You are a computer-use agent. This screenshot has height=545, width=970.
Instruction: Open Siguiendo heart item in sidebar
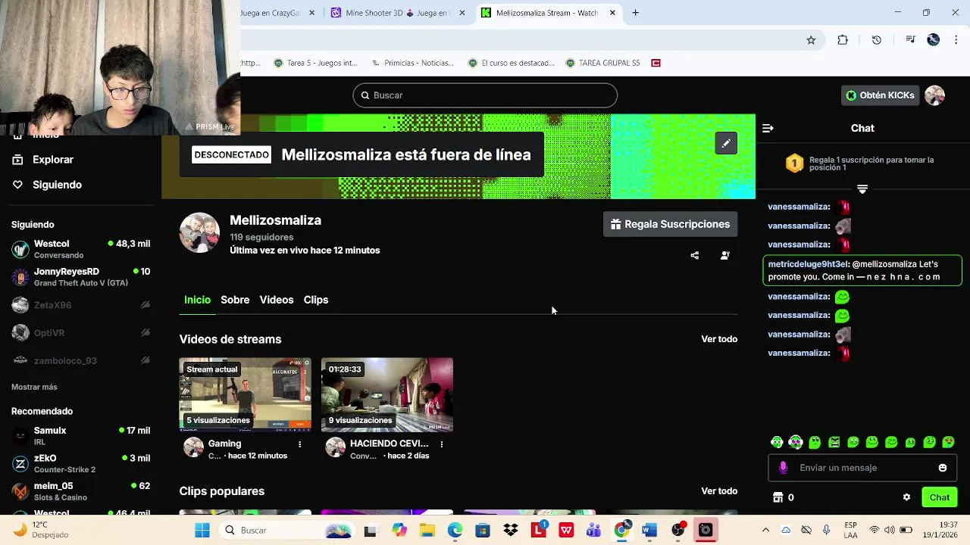pyautogui.click(x=47, y=185)
